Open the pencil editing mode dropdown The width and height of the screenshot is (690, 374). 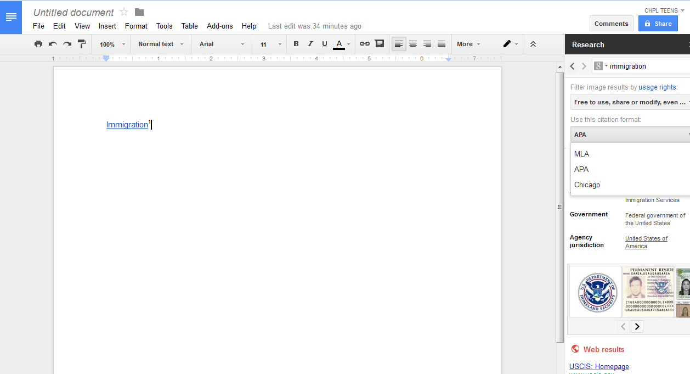tap(510, 44)
